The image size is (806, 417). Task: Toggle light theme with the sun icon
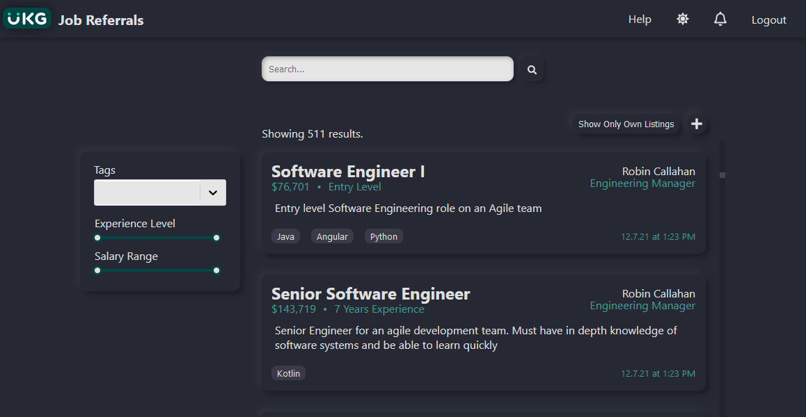point(682,19)
